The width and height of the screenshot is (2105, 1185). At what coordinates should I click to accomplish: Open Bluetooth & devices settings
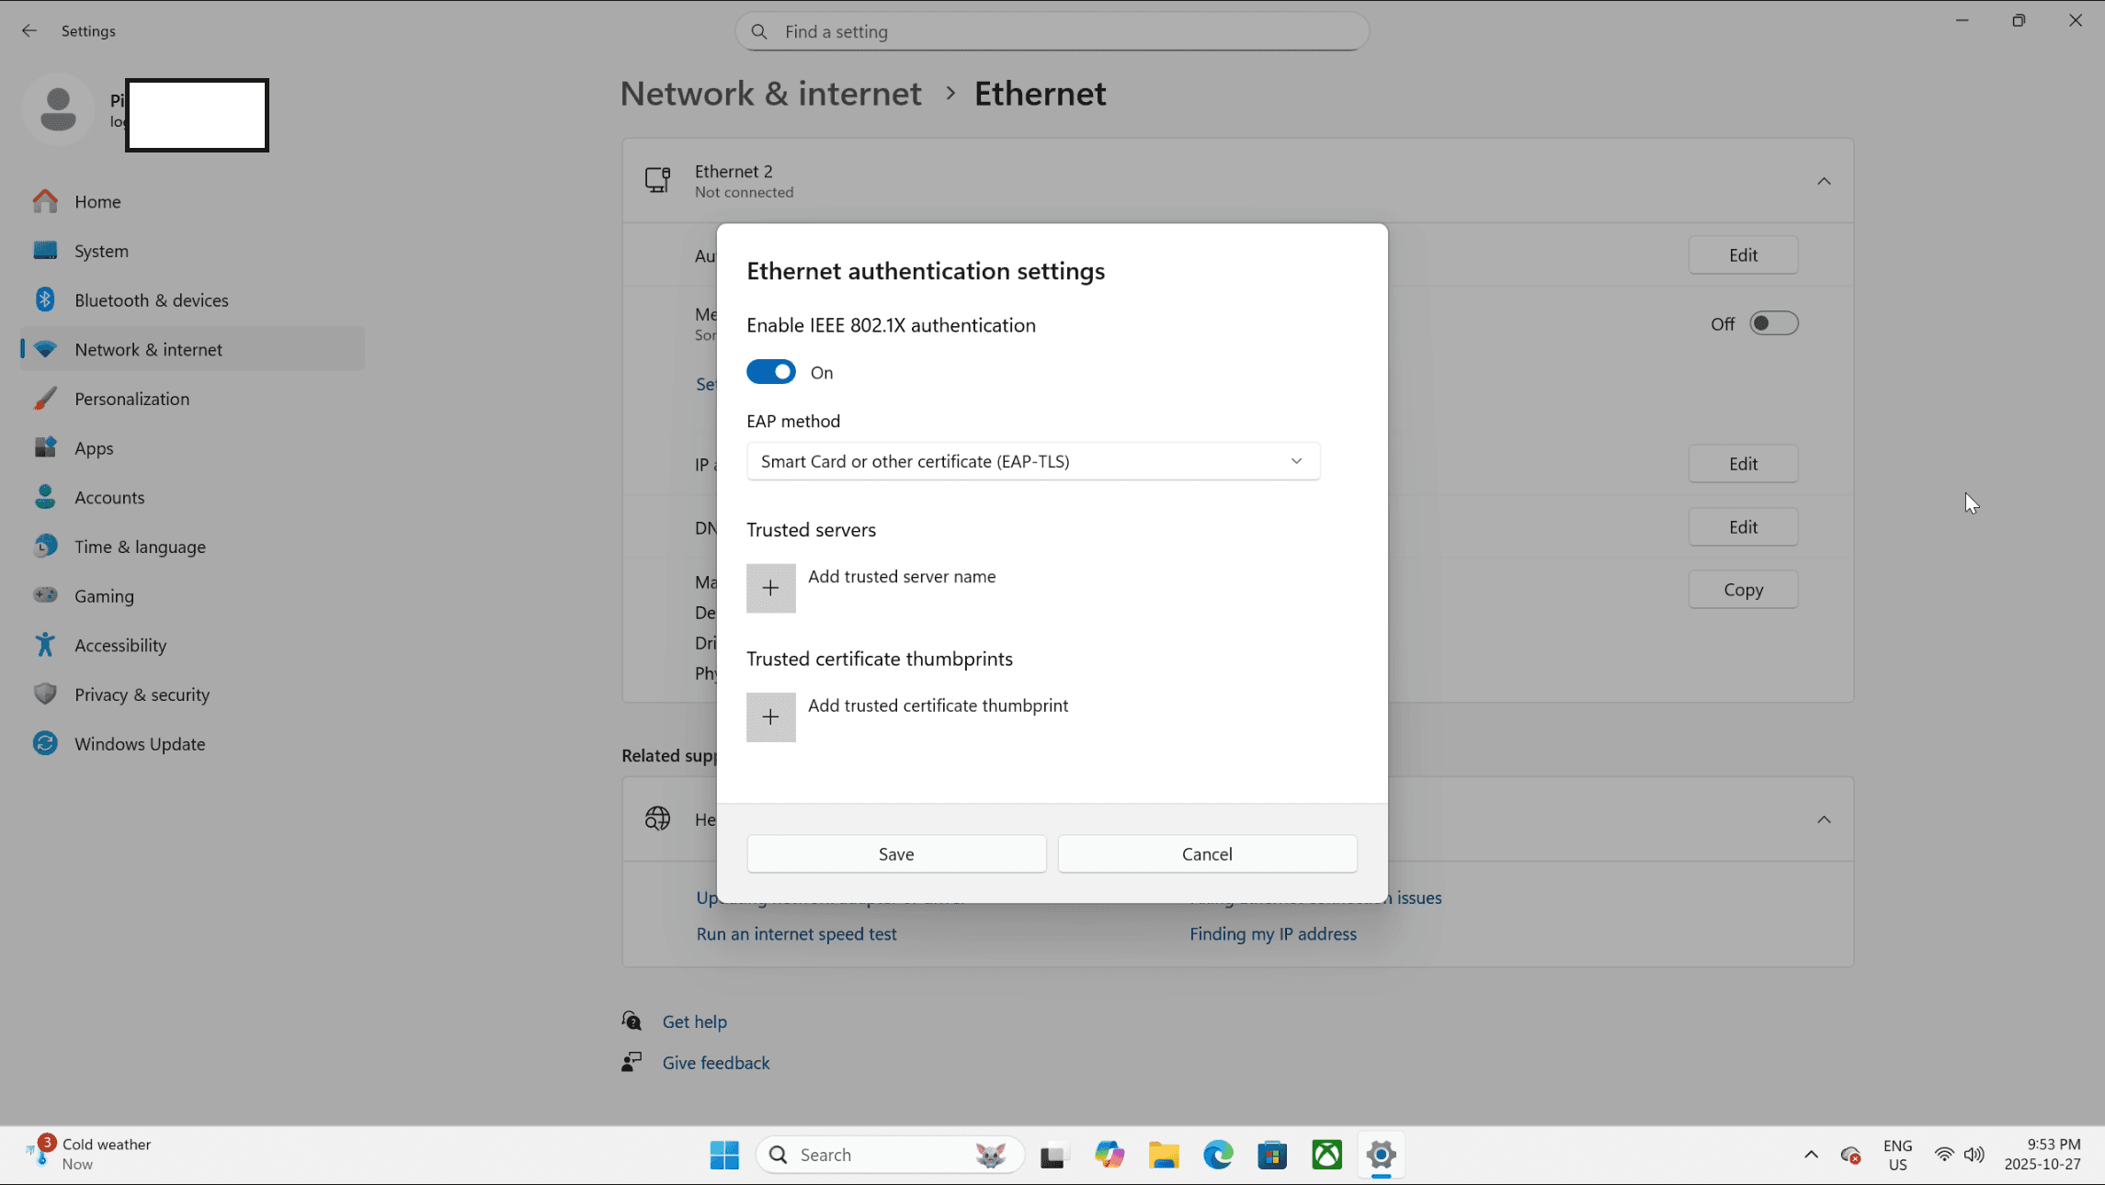(151, 300)
